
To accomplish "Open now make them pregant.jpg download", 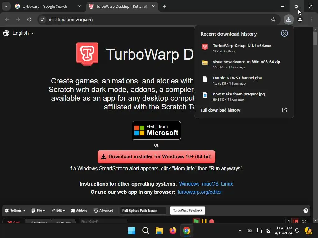I will click(x=244, y=97).
